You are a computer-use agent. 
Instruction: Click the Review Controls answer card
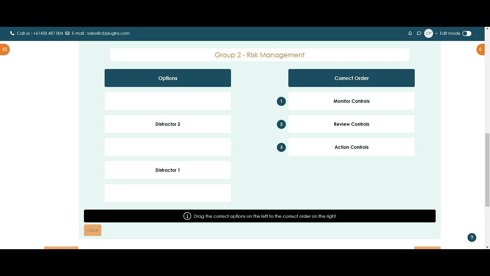(351, 124)
